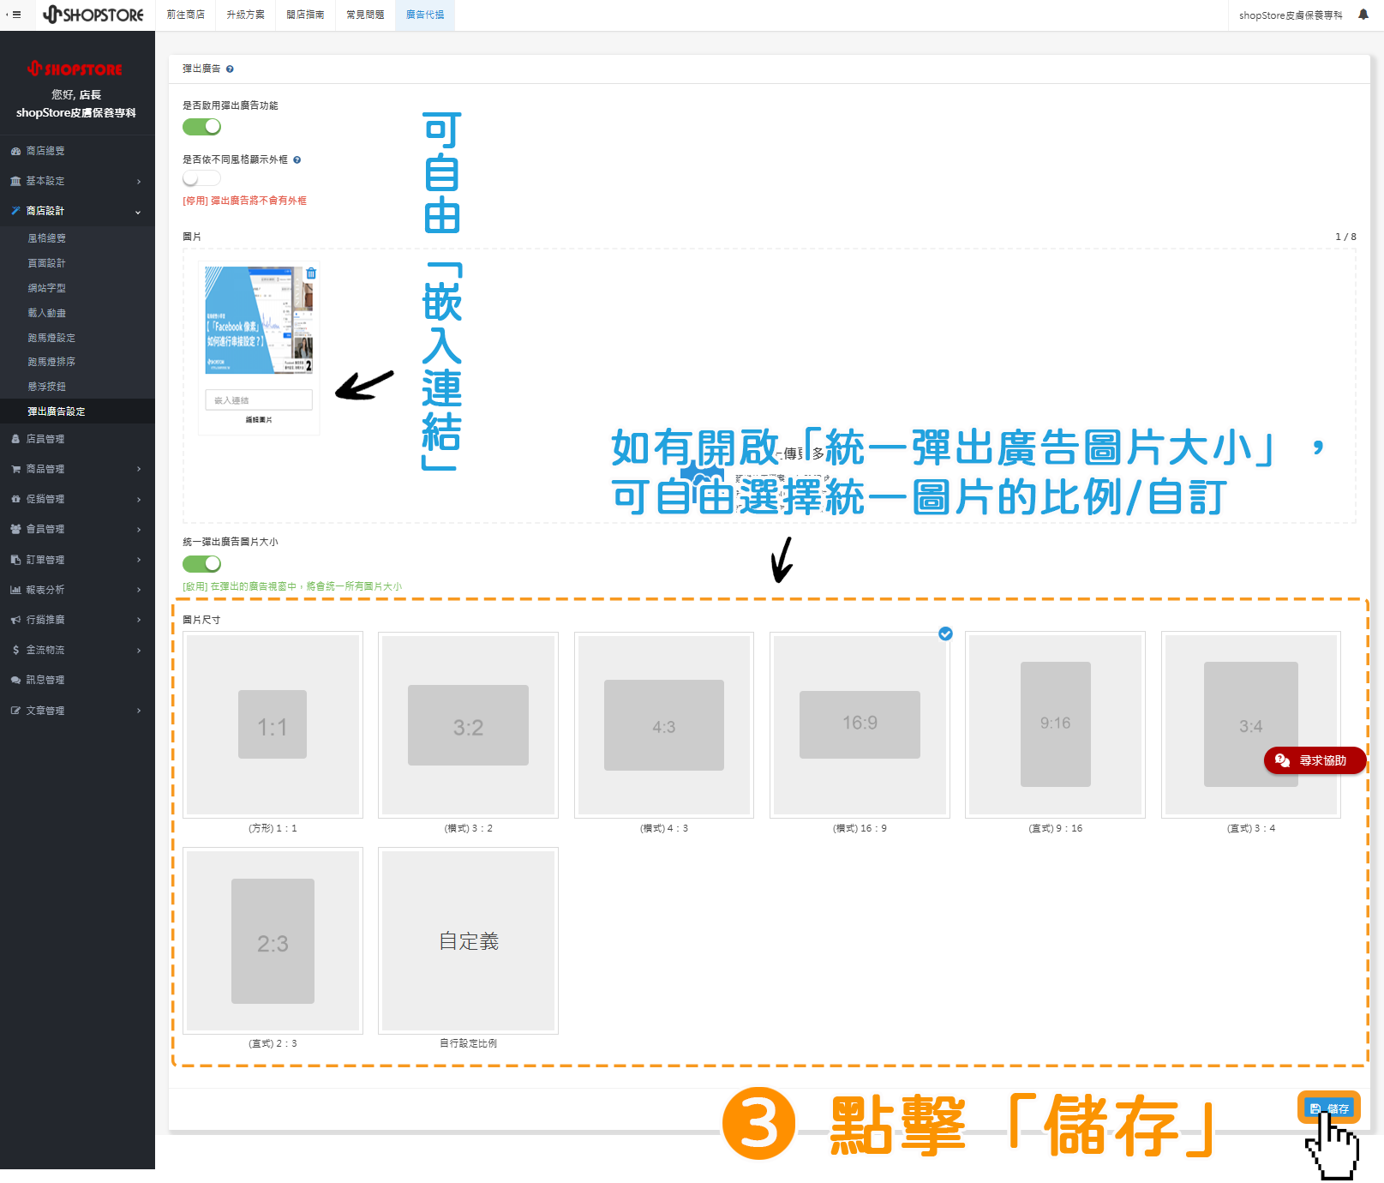Select the 2:3 portrait image size
This screenshot has width=1384, height=1183.
273,940
